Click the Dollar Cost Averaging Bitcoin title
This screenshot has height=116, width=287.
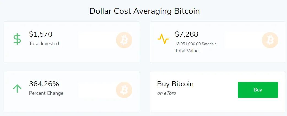pyautogui.click(x=144, y=11)
